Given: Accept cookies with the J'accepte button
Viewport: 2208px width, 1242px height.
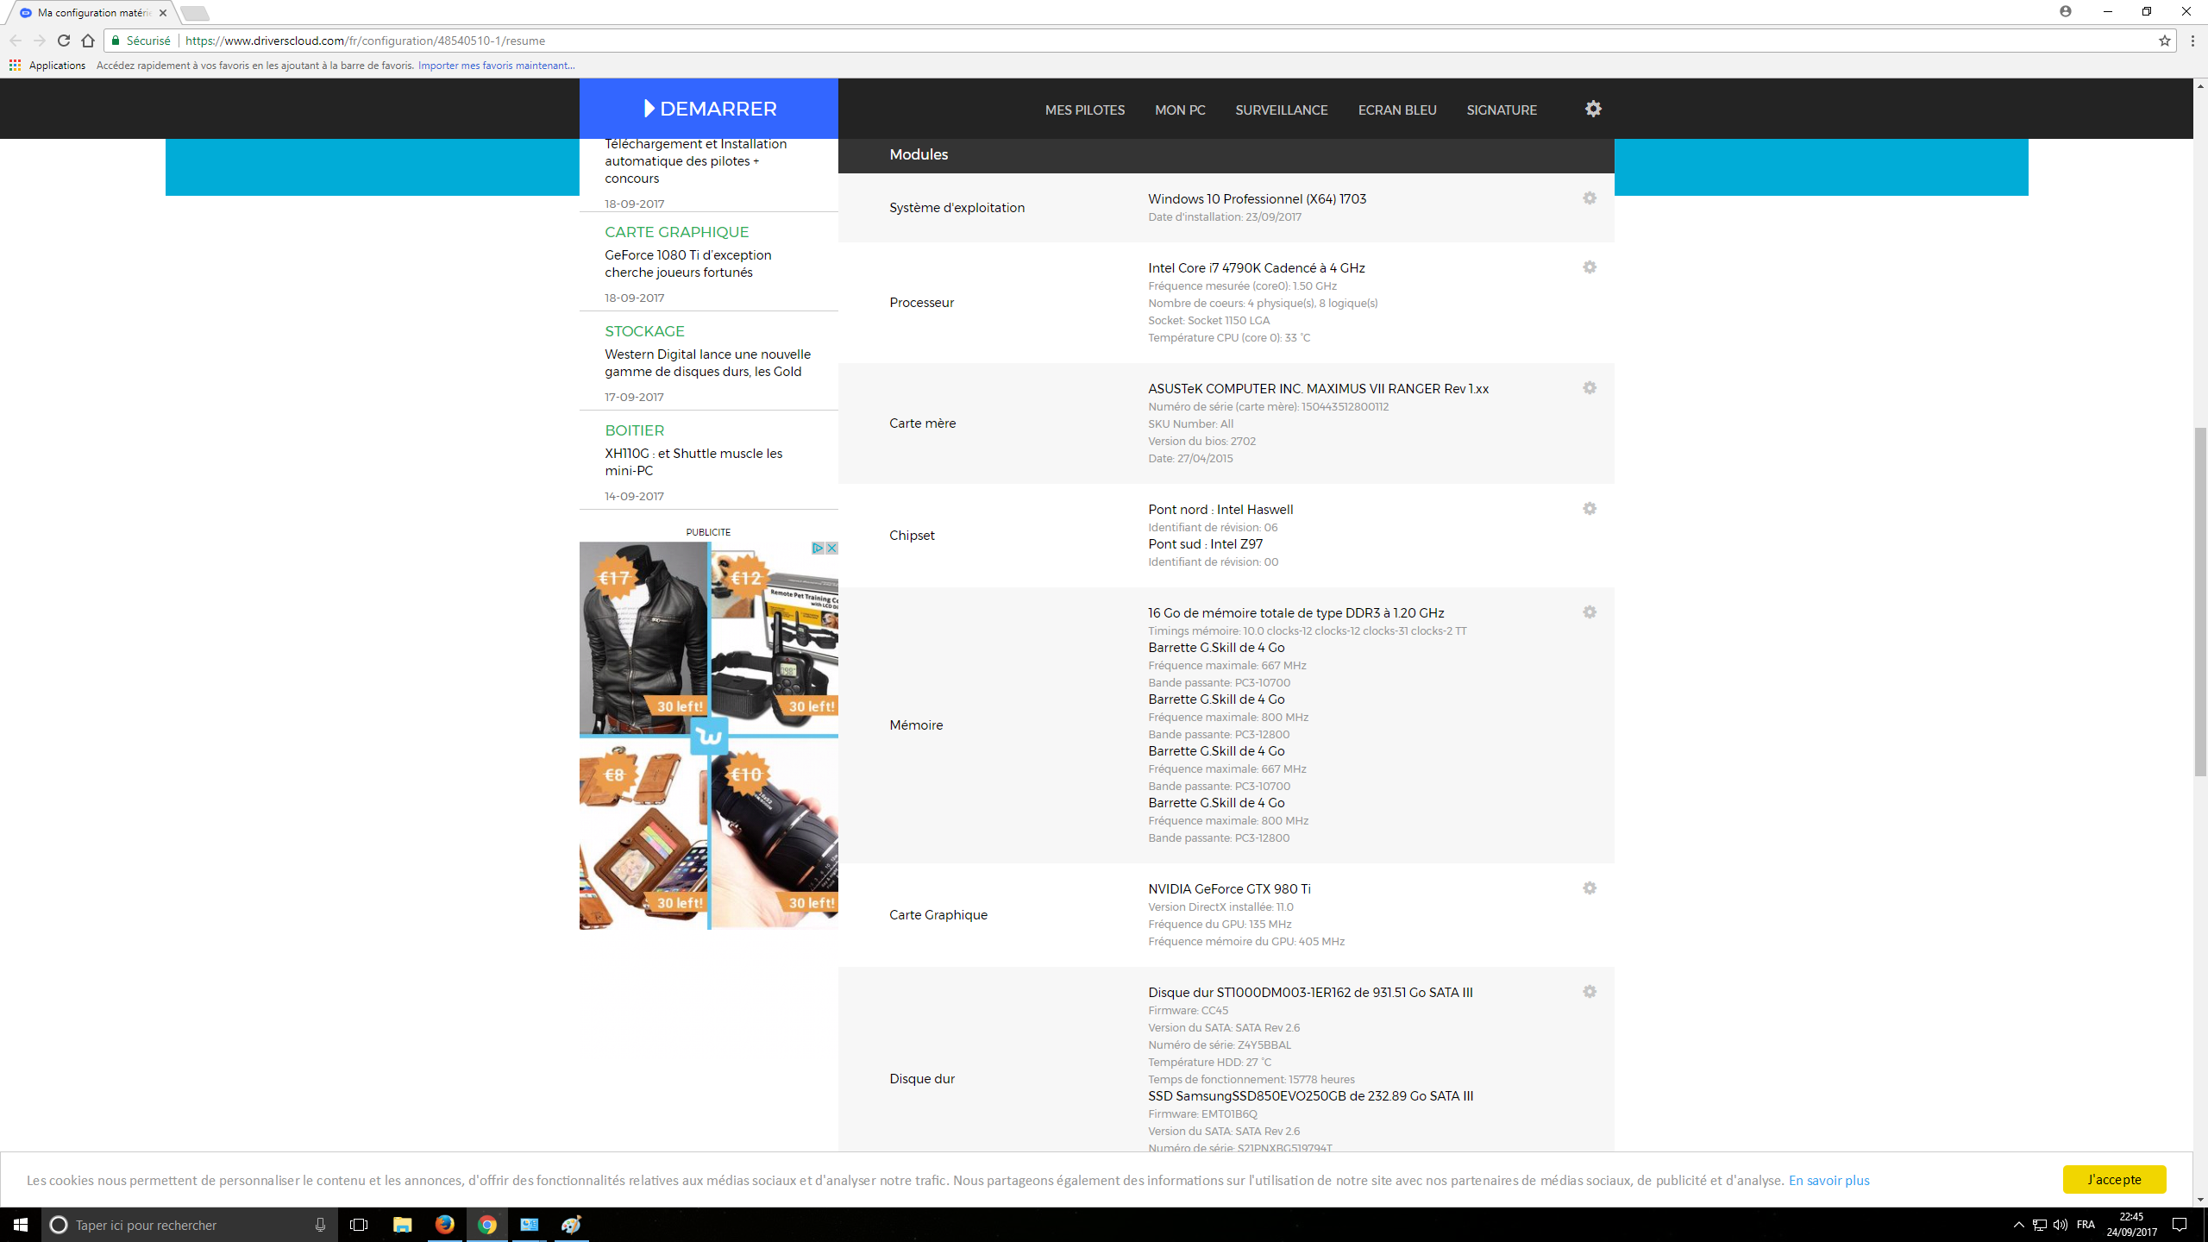Looking at the screenshot, I should [x=2114, y=1179].
